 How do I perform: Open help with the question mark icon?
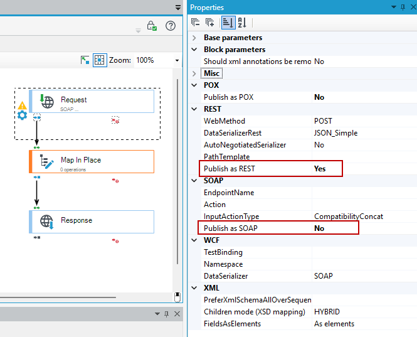pyautogui.click(x=171, y=26)
